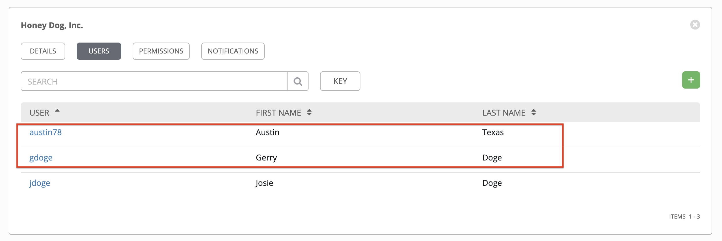Open user gdoge link

coord(41,158)
